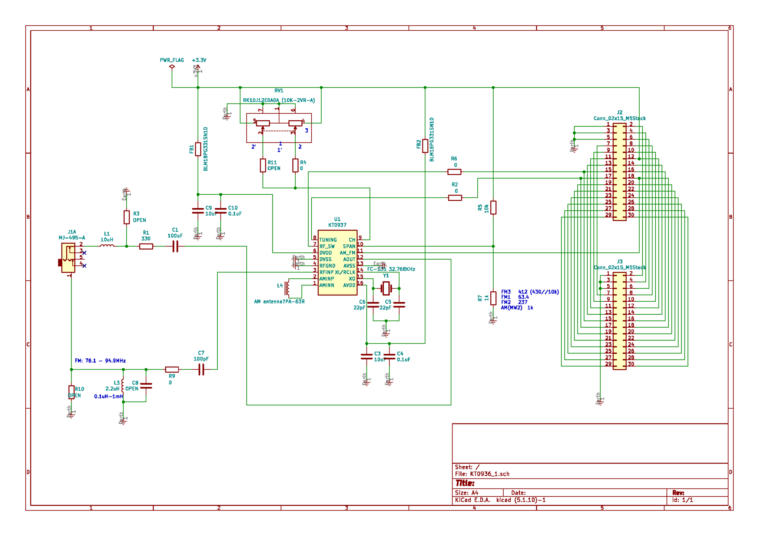Click the 'Rev:' field in title block

tap(678, 493)
